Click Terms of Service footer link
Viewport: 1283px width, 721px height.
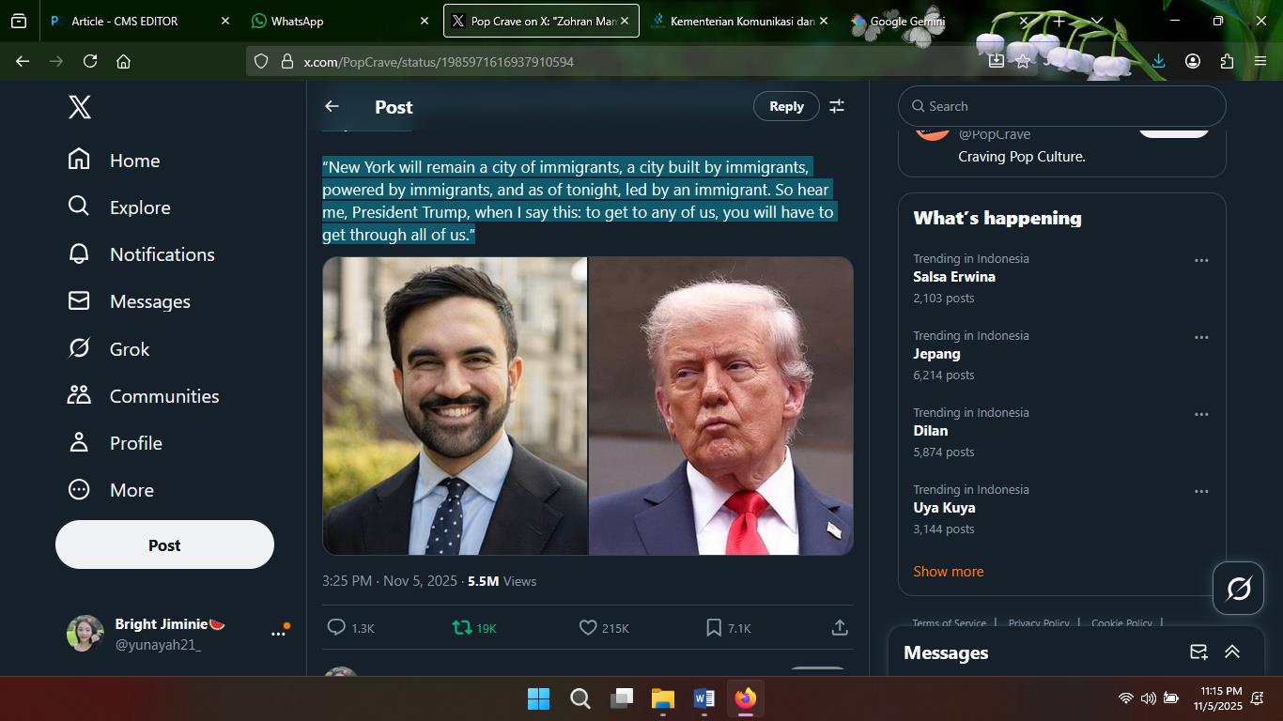(x=950, y=623)
